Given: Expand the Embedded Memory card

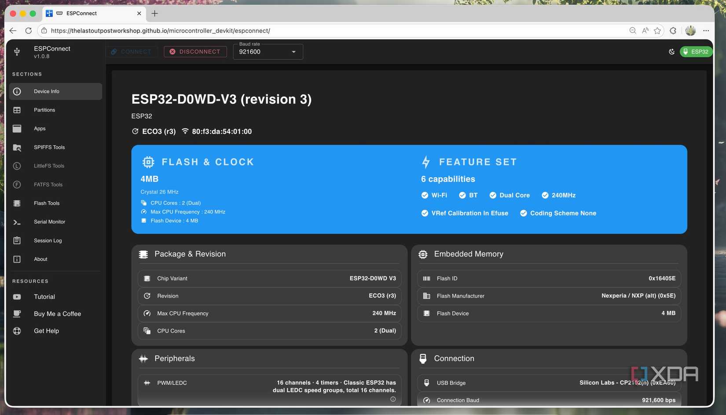Looking at the screenshot, I should 469,254.
